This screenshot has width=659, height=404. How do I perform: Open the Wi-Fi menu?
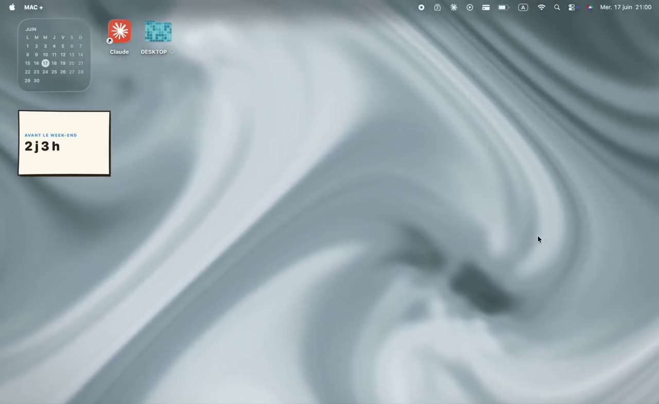pos(541,7)
